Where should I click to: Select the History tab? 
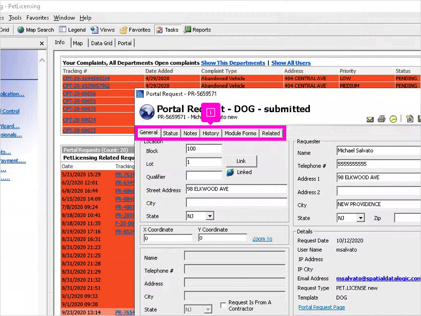(x=211, y=133)
